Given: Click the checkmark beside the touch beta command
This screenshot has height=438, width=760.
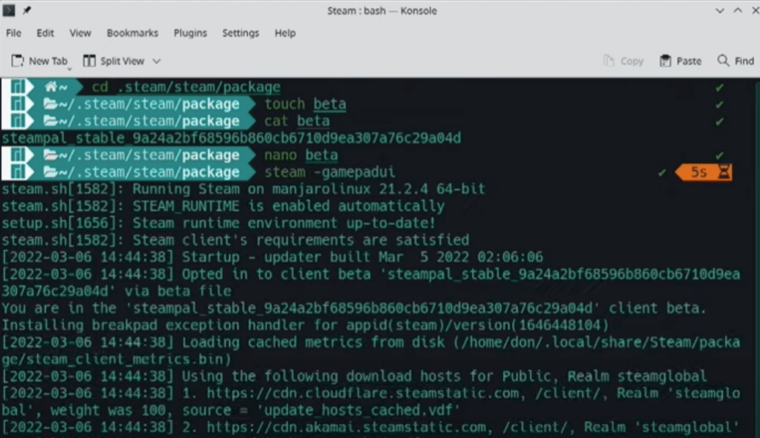Looking at the screenshot, I should [x=720, y=103].
